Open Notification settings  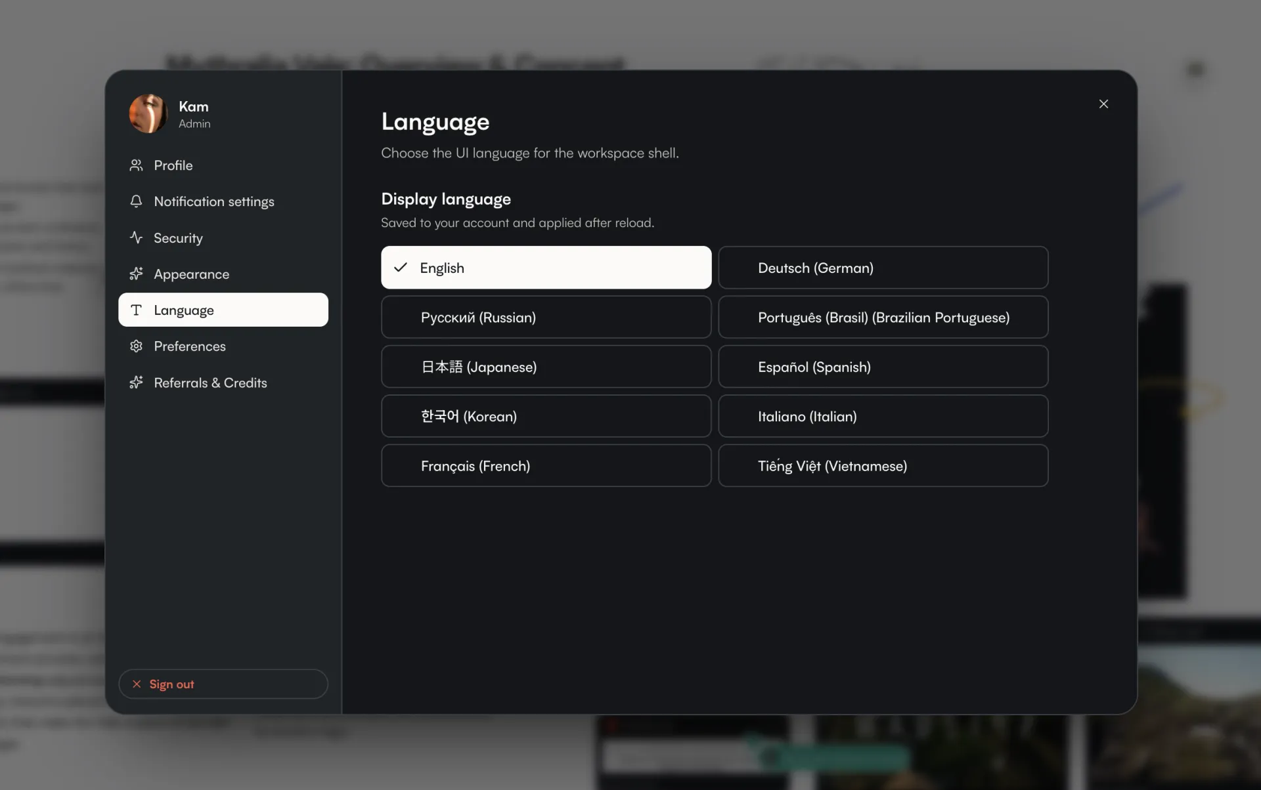(x=223, y=201)
